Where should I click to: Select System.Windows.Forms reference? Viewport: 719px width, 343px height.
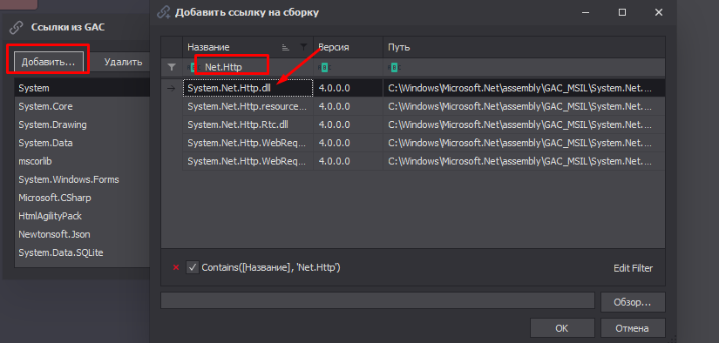coord(82,179)
